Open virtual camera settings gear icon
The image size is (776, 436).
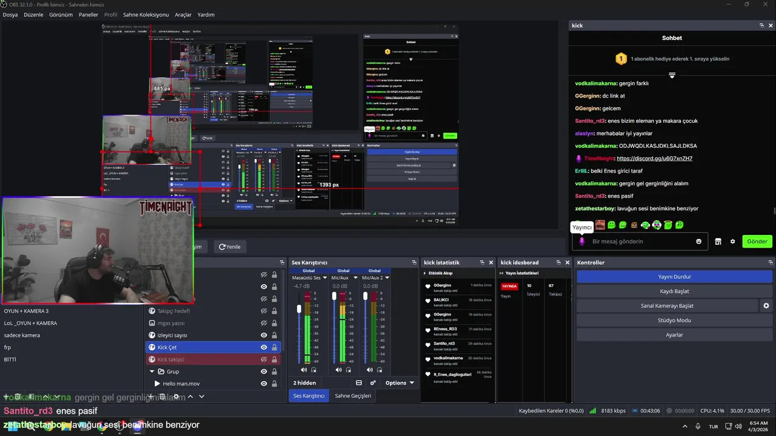click(766, 306)
